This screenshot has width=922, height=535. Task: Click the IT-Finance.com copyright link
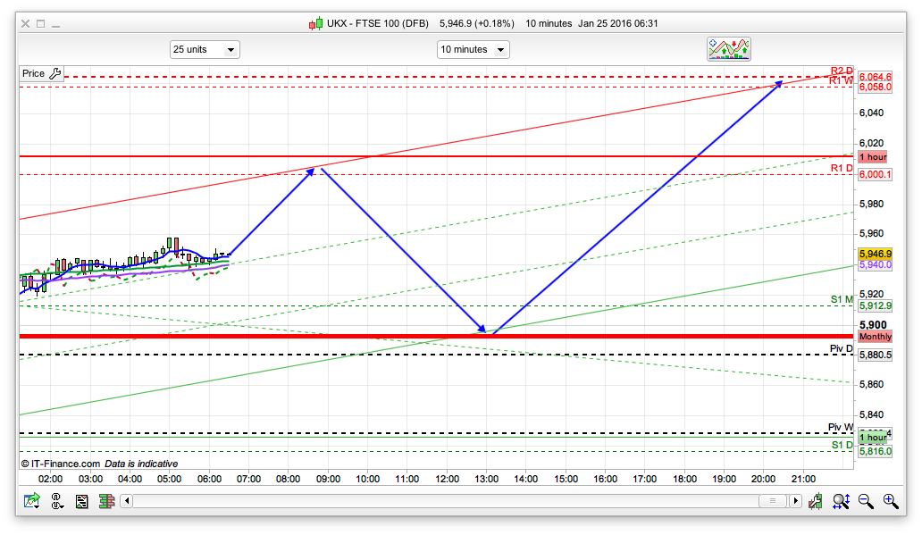61,464
